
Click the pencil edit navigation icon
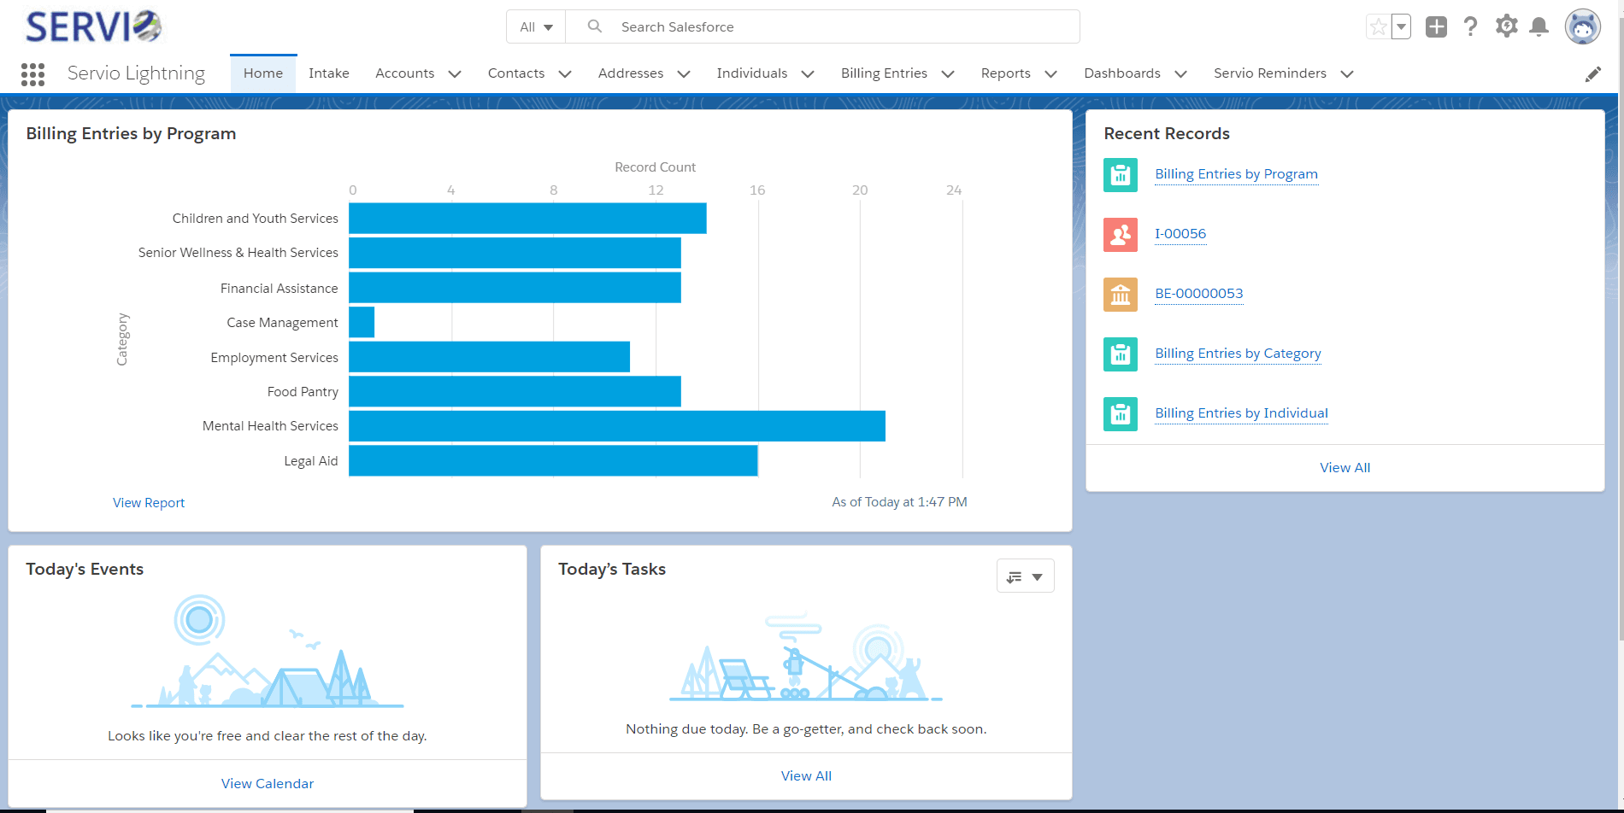(x=1592, y=74)
